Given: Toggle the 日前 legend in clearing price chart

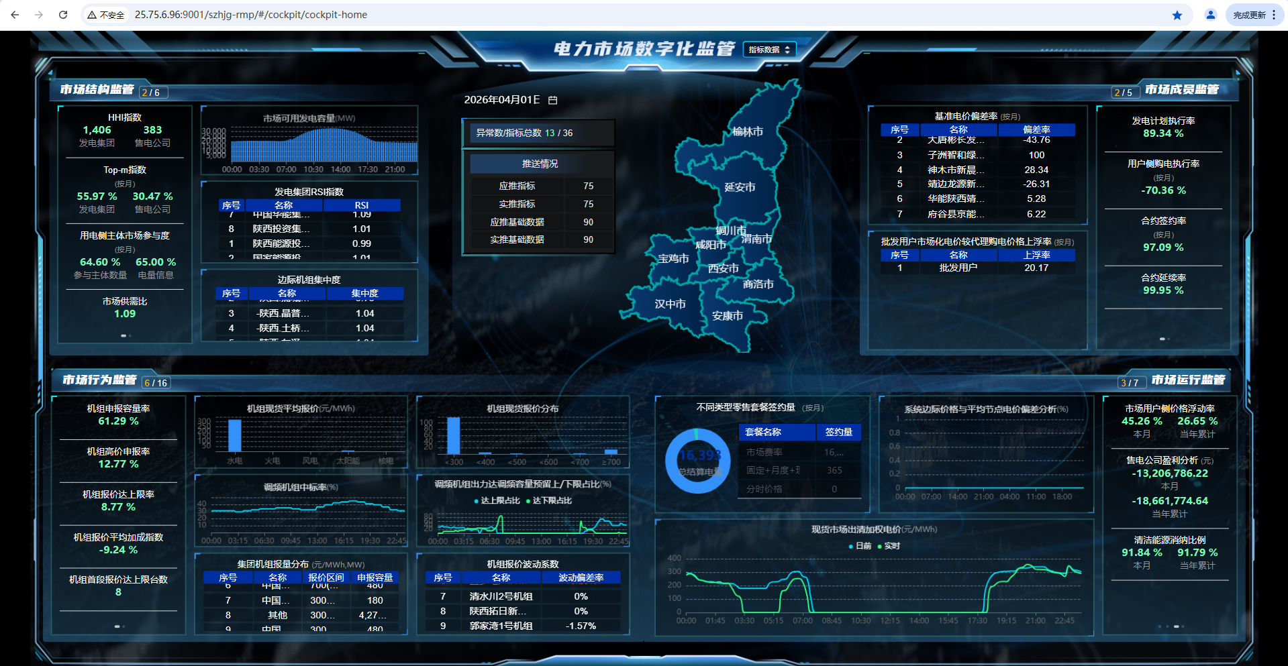Looking at the screenshot, I should [860, 546].
